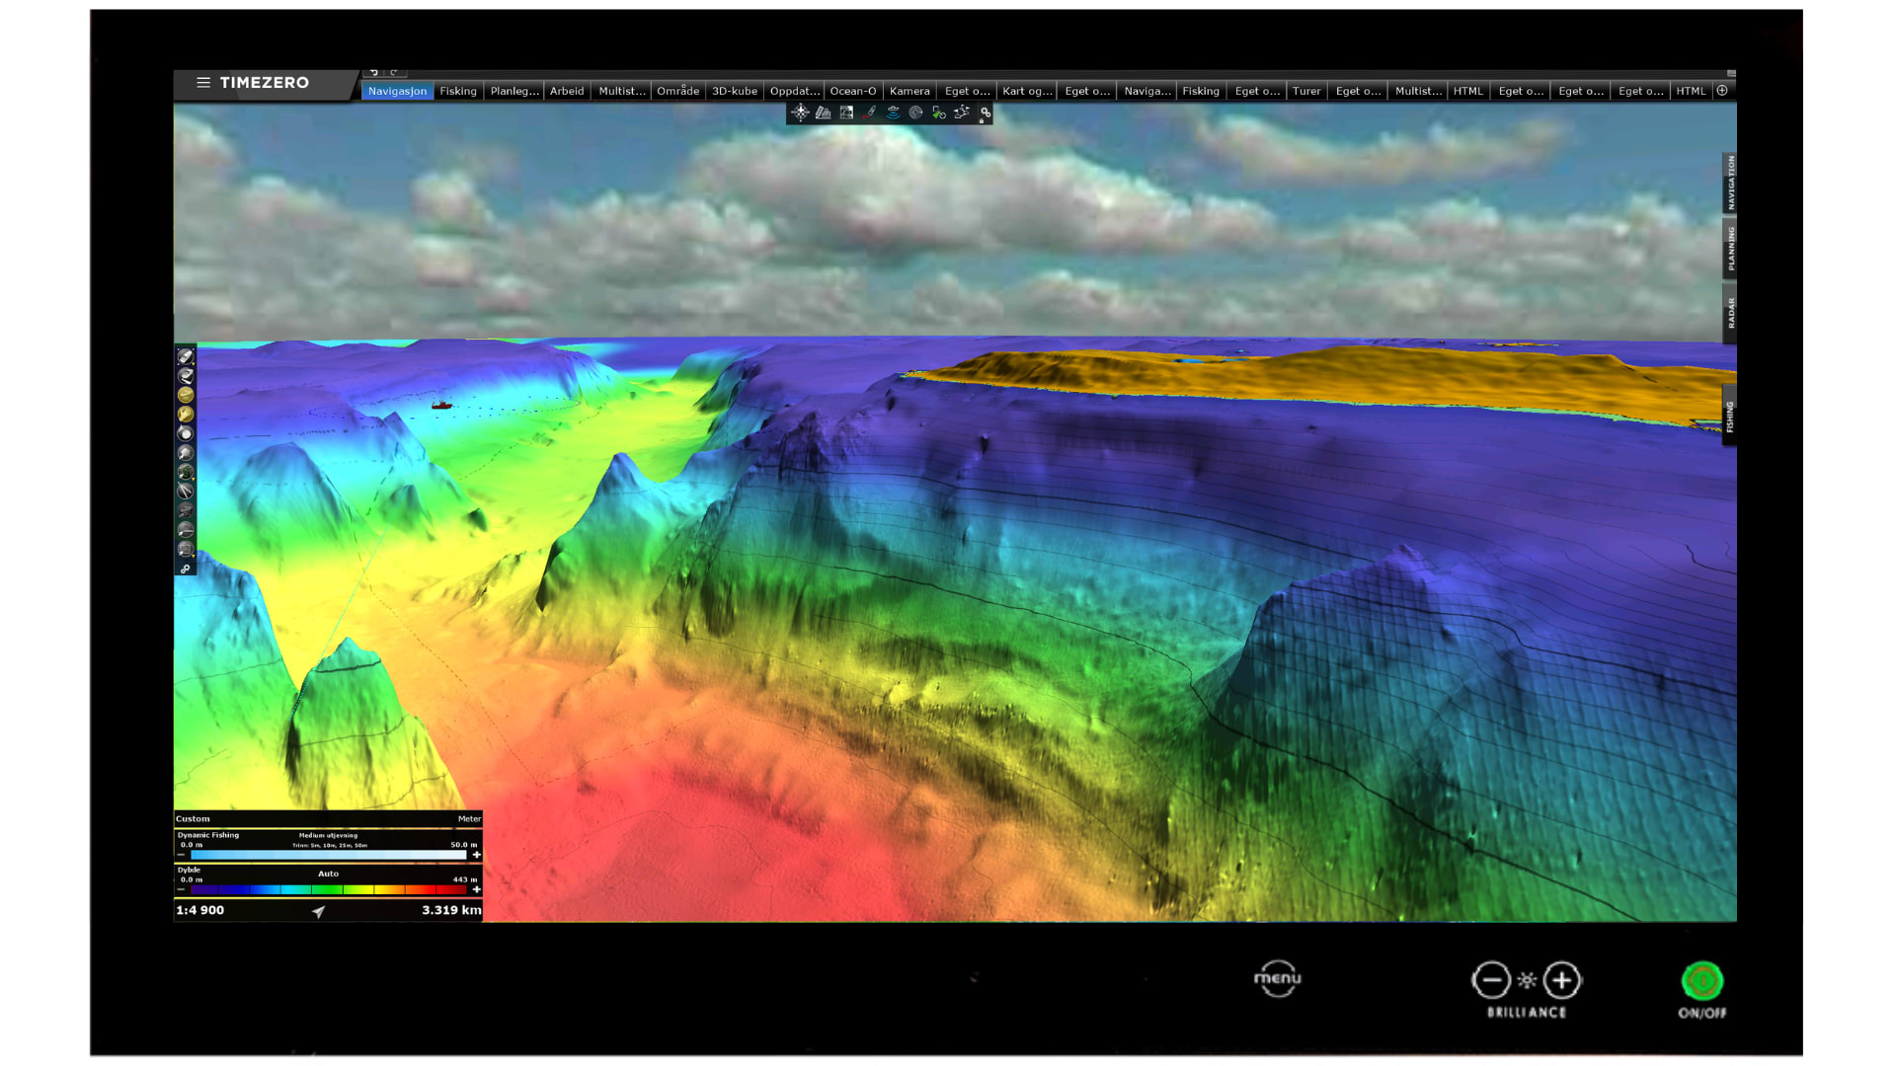Viewport: 1896px width, 1066px height.
Task: Open top toolbar gear configuration icon
Action: pos(985,114)
